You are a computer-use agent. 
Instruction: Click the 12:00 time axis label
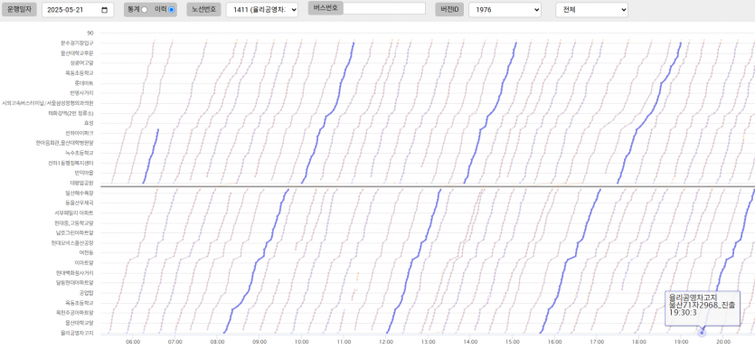[x=386, y=342]
